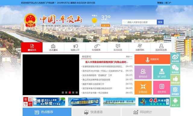Click the blue 搜索 search button
Viewport: 193px width, 116px height.
[x=160, y=22]
